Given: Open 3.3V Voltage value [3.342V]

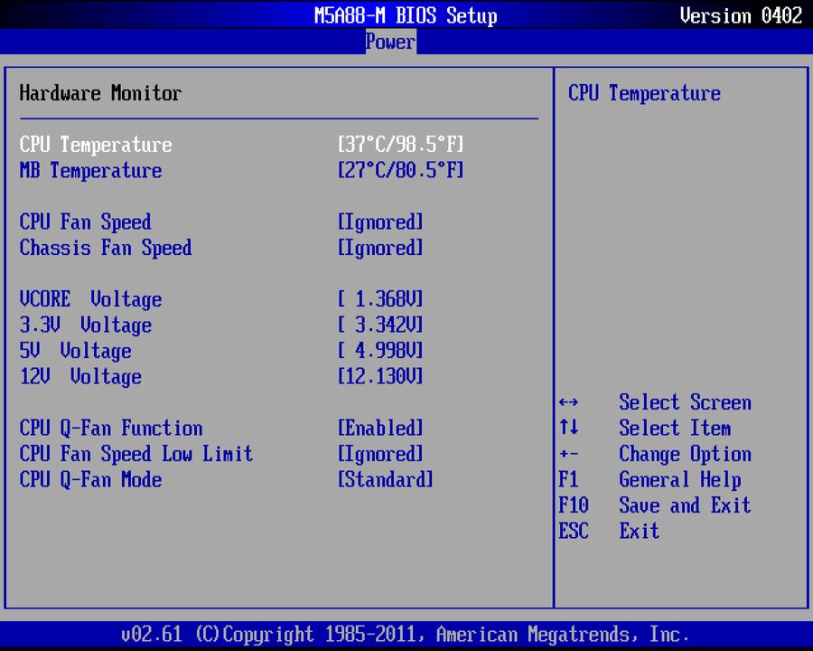Looking at the screenshot, I should [380, 325].
